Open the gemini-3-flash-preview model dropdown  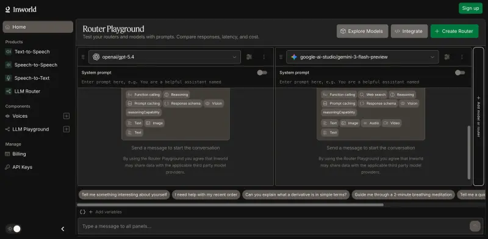tap(362, 57)
